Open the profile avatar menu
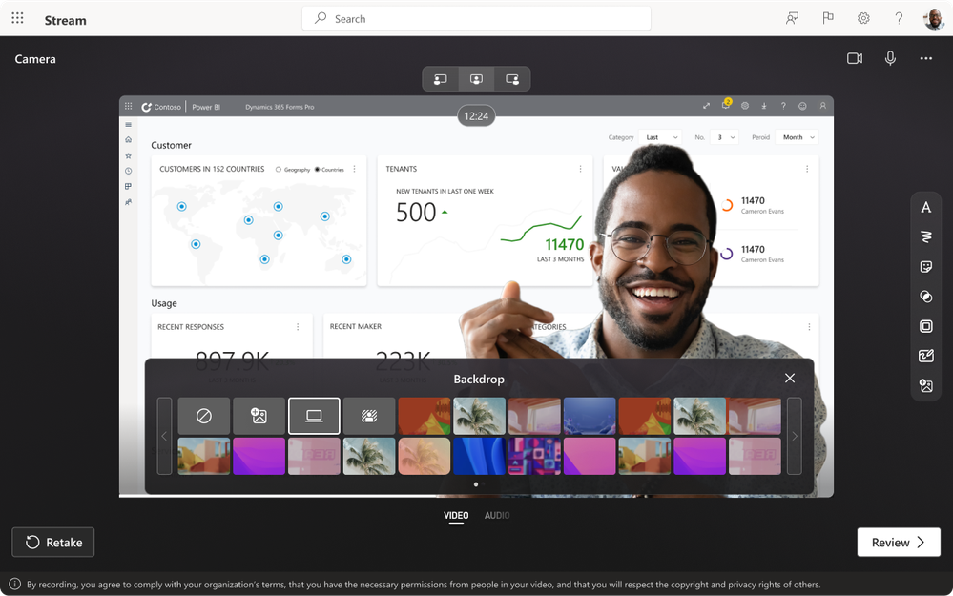 pos(933,19)
